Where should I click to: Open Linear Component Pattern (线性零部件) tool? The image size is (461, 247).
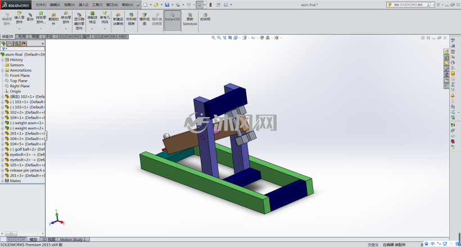(41, 17)
